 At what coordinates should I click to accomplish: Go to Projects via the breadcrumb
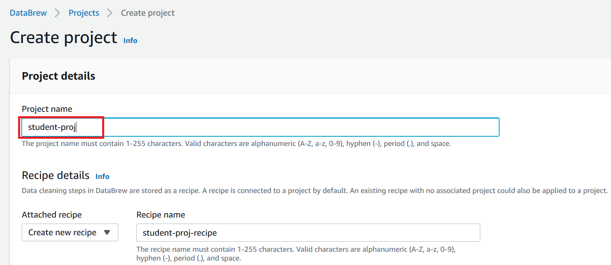(x=84, y=13)
